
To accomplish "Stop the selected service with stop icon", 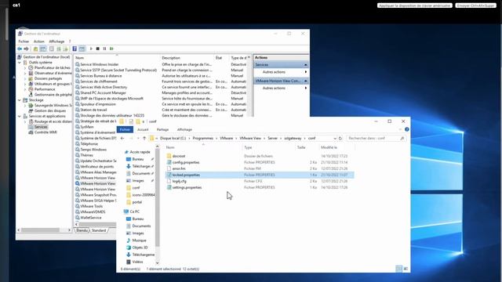I will [97, 49].
